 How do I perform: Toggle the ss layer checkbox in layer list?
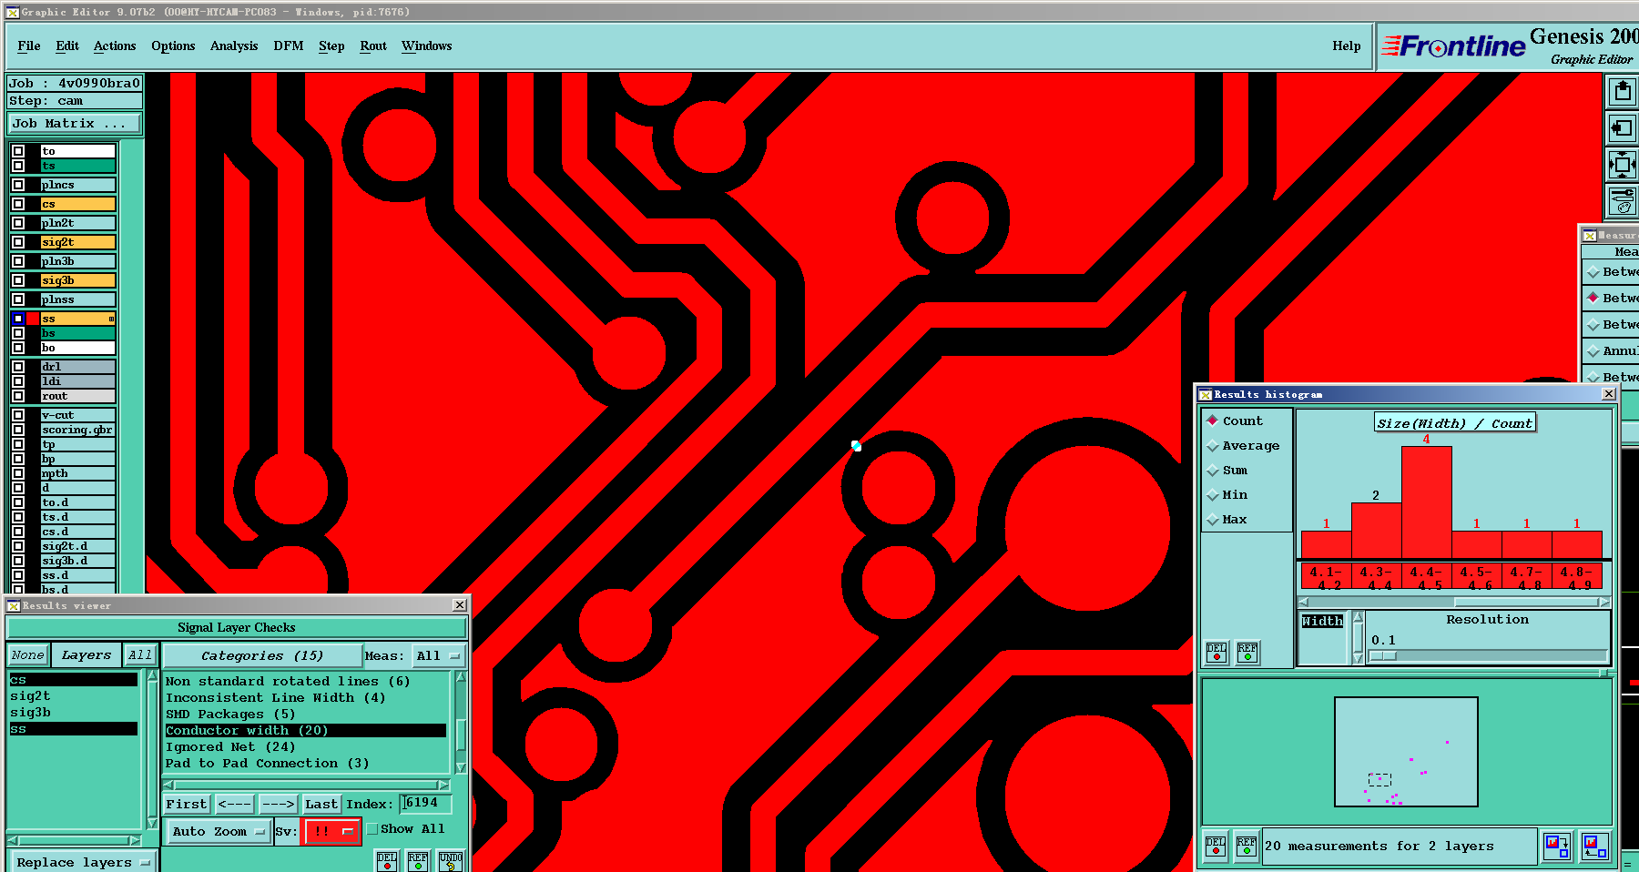point(18,319)
